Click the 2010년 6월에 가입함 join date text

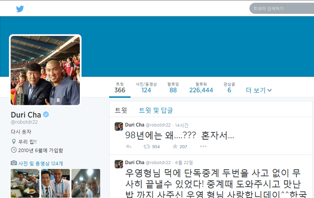tap(40, 150)
